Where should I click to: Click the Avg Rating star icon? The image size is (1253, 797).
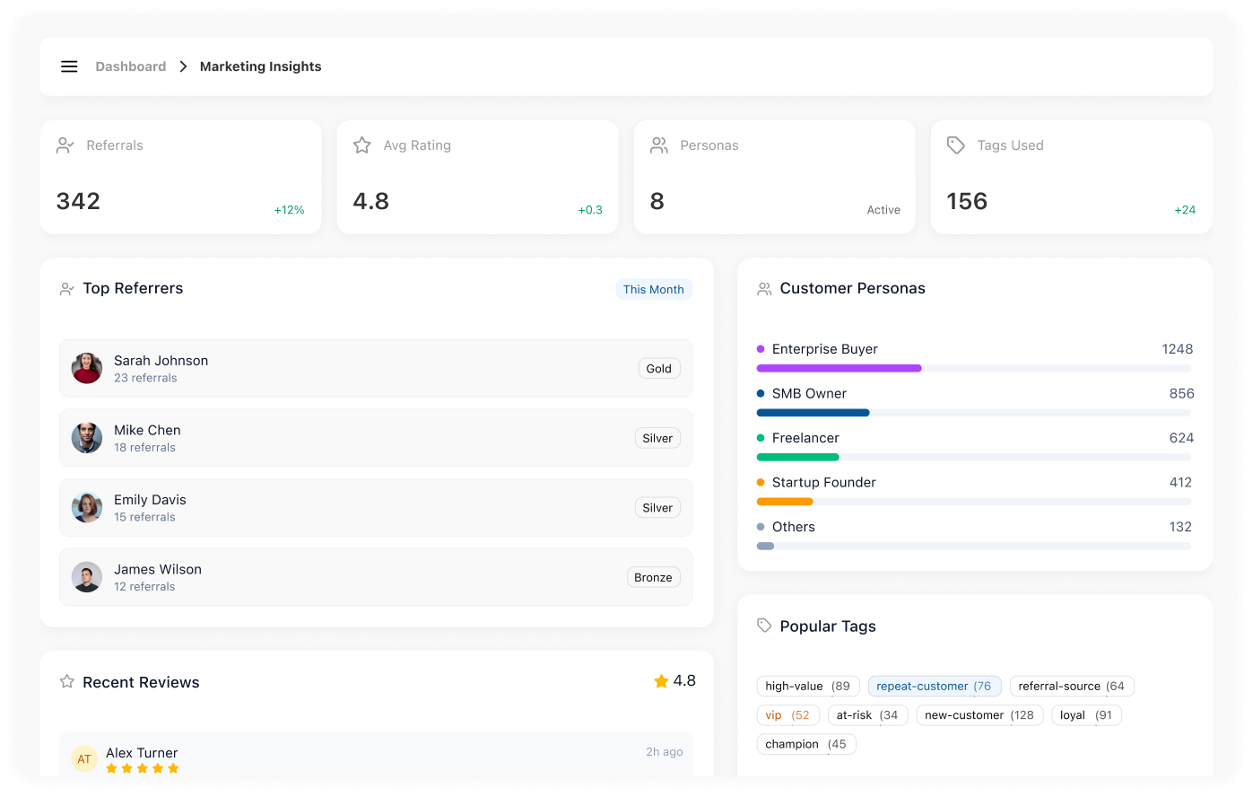(x=362, y=145)
